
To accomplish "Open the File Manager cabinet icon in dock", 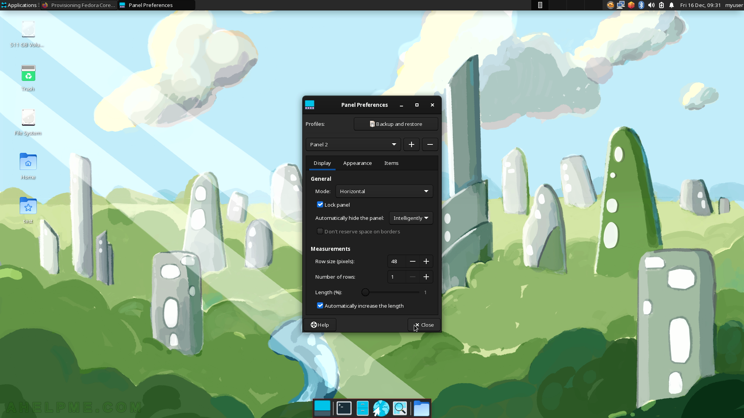I will pyautogui.click(x=362, y=408).
